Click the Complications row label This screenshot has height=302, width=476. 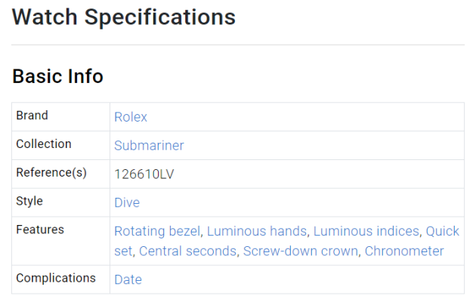[x=56, y=278]
